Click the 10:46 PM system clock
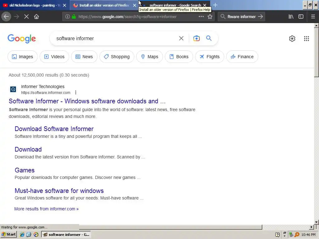 pyautogui.click(x=308, y=235)
